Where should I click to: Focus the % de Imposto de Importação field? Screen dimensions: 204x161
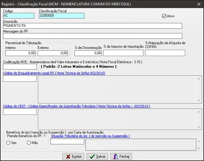point(123,53)
